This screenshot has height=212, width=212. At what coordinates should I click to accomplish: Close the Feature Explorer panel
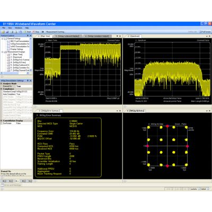[31, 36]
